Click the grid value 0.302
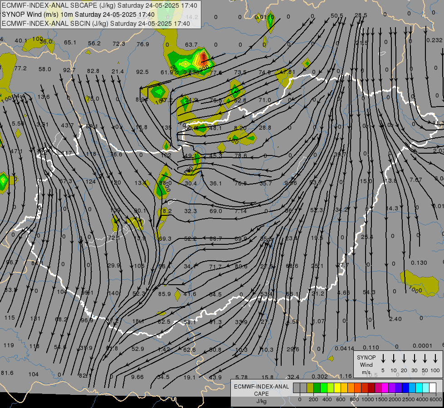This screenshot has height=408, width=444. (x=320, y=377)
